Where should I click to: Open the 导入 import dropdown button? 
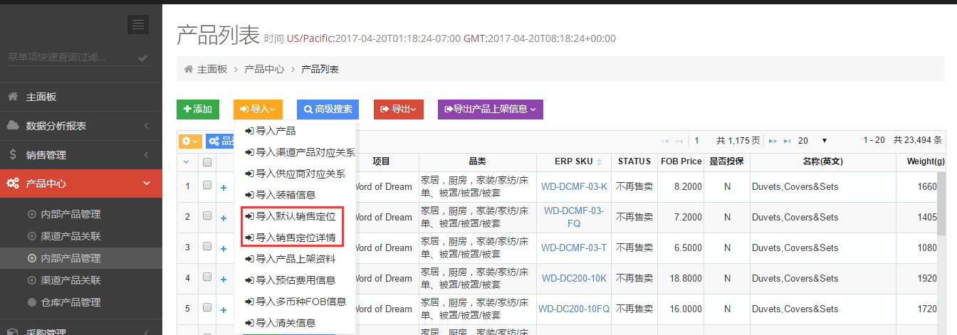(258, 109)
